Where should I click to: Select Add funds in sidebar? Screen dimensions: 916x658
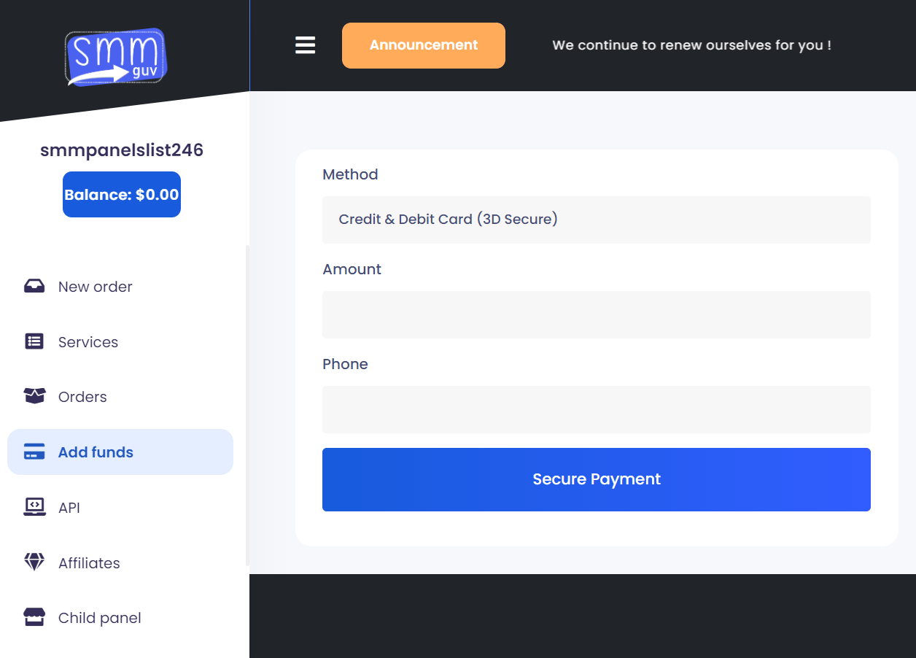[x=96, y=452]
